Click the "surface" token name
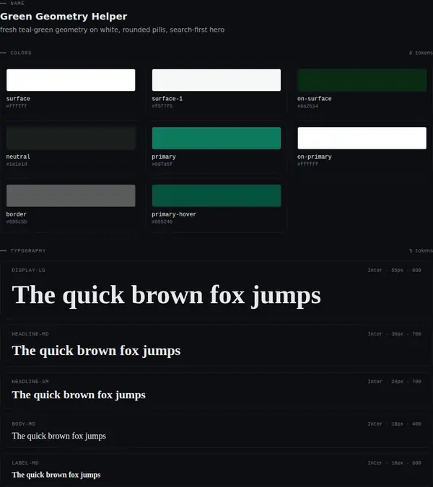Image resolution: width=433 pixels, height=487 pixels. (x=18, y=99)
